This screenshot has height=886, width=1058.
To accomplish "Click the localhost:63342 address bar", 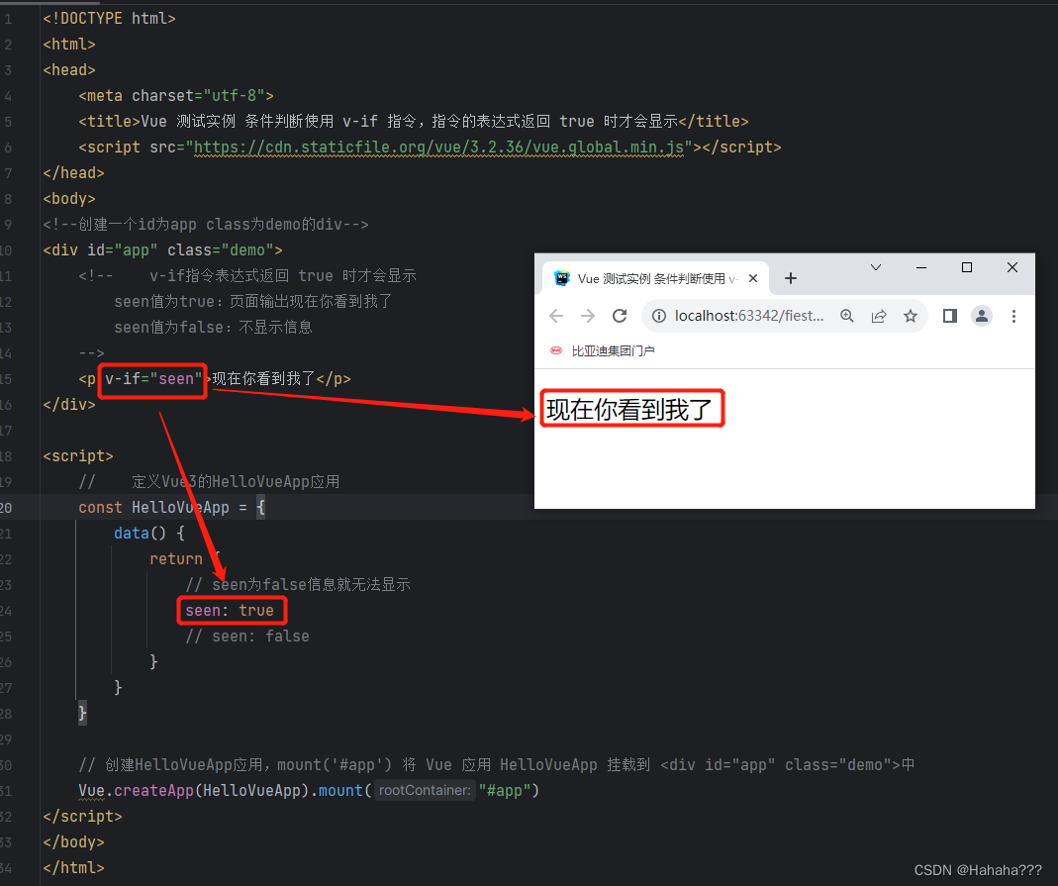I will click(x=749, y=316).
